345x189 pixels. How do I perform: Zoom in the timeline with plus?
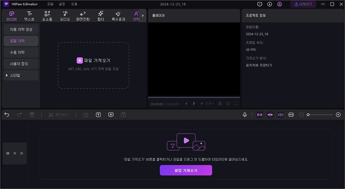tap(338, 115)
